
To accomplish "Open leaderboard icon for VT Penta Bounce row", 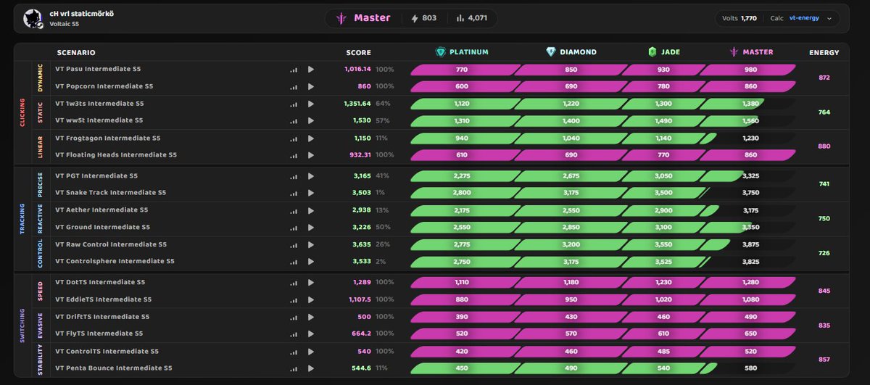I will [x=294, y=368].
